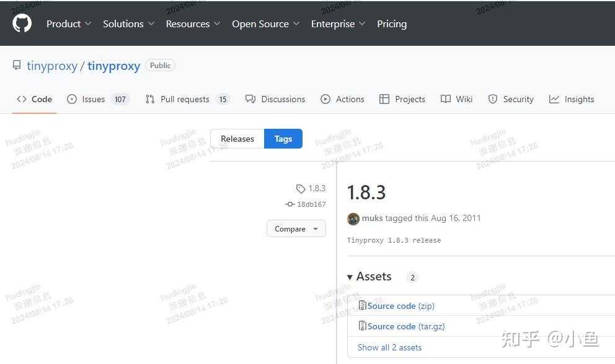The width and height of the screenshot is (615, 364).
Task: Open the Compare dropdown
Action: coord(296,228)
